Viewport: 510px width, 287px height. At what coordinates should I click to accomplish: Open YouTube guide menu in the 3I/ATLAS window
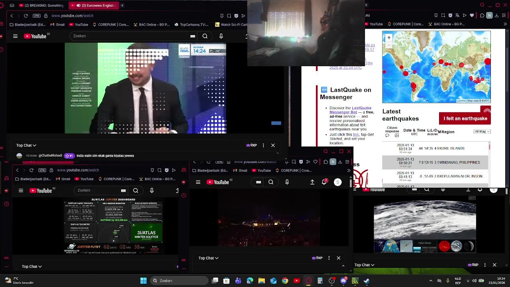[x=21, y=191]
